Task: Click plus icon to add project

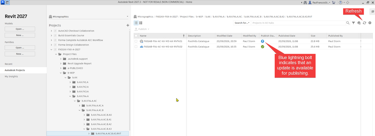Action: coord(128,25)
